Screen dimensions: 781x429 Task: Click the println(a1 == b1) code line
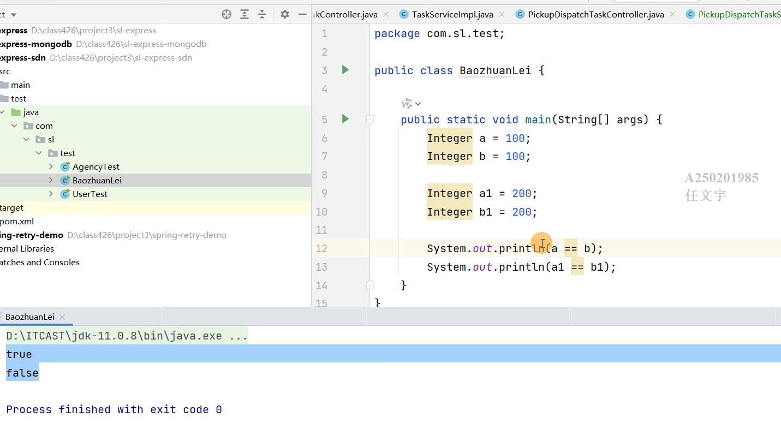(x=522, y=267)
